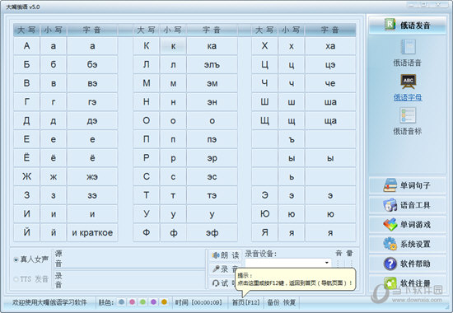Click uppercase letter Г cell
Image resolution: width=453 pixels, height=313 pixels.
click(26, 102)
